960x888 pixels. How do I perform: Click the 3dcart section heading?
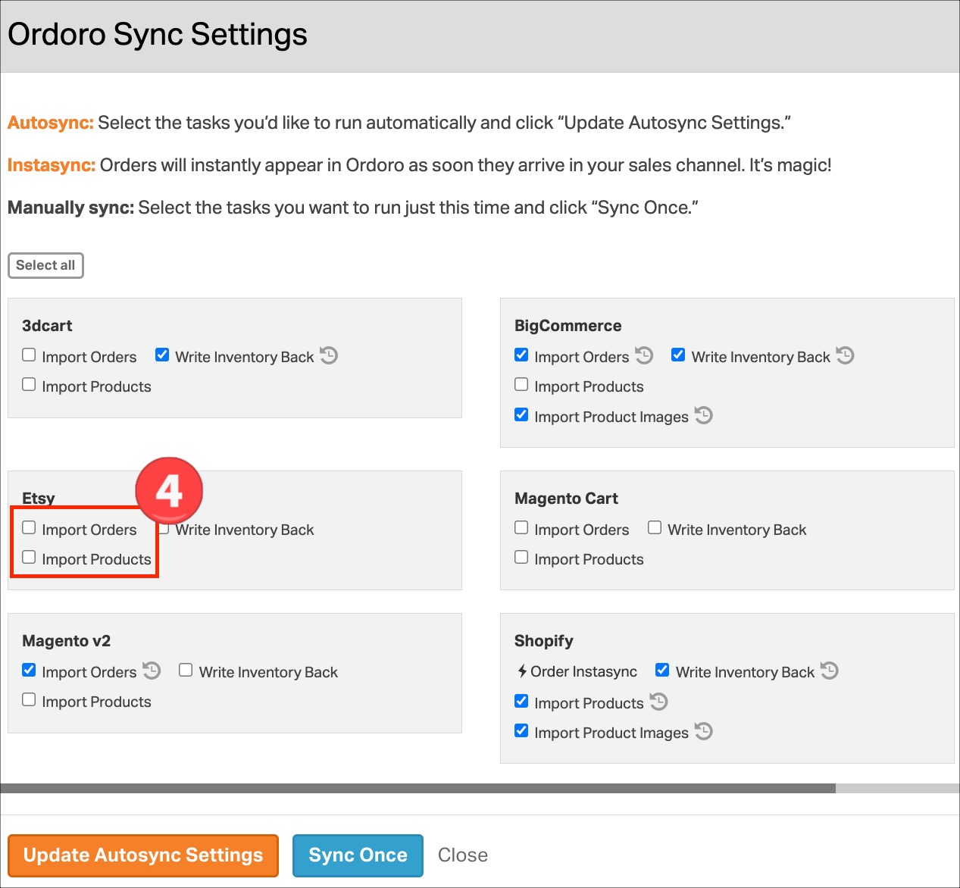(47, 326)
